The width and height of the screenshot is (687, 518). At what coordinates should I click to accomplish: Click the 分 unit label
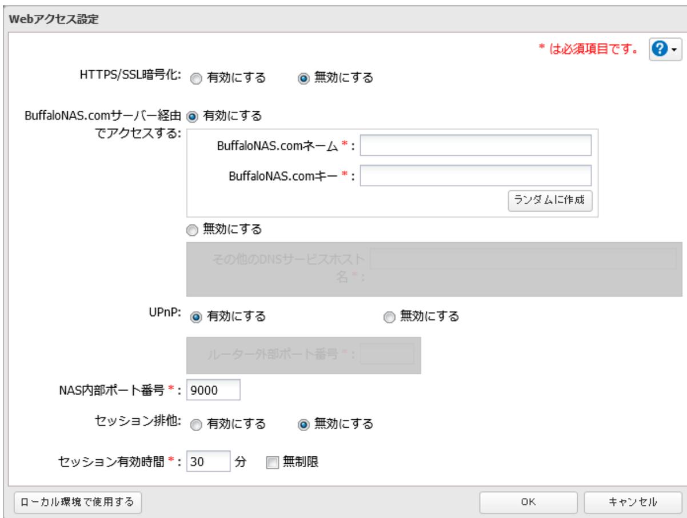point(241,461)
